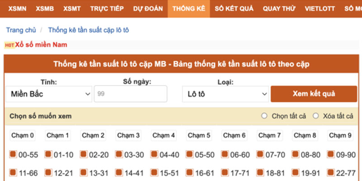This screenshot has height=181, width=362.
Task: Click the Chạm 9 button
Action: [x=340, y=135]
